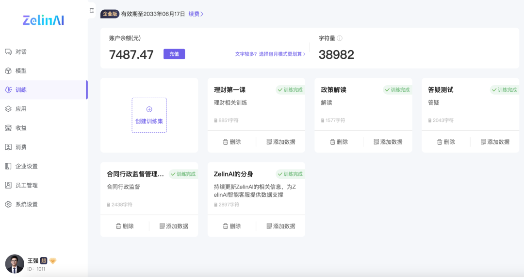Click the 员工管理 person icon

tap(8, 185)
